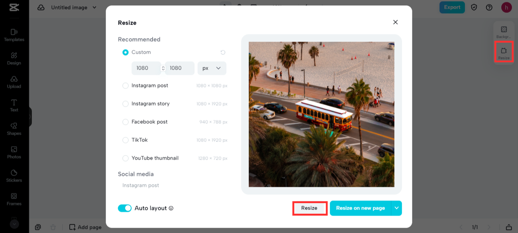The image size is (518, 233).
Task: Open the Background tool on right panel
Action: coord(504,32)
